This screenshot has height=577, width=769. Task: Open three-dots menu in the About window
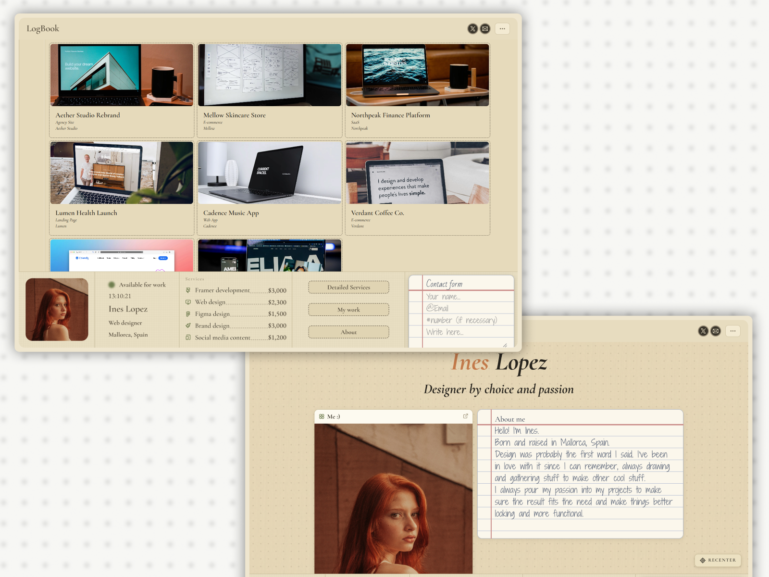[733, 331]
